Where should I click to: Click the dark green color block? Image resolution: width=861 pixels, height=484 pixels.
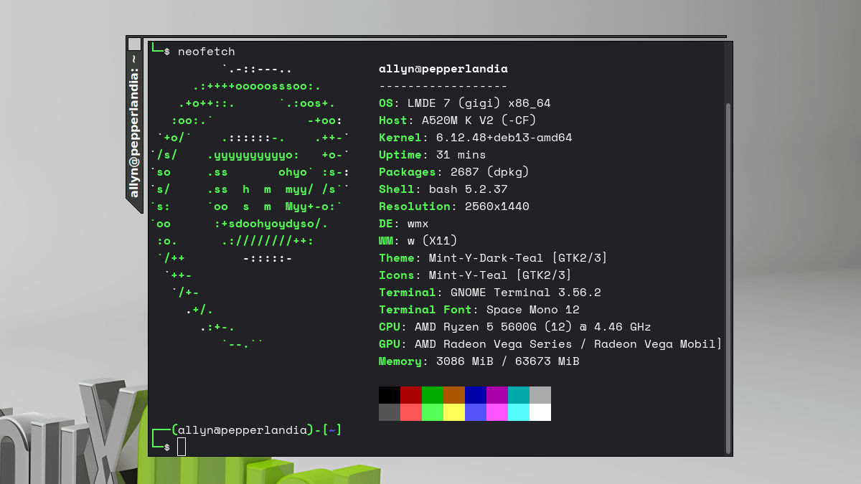433,395
